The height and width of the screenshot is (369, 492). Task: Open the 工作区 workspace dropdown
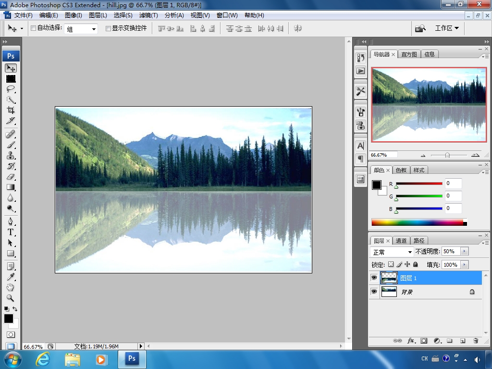(x=447, y=28)
